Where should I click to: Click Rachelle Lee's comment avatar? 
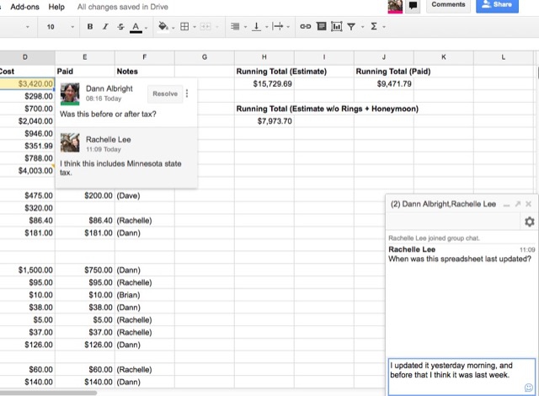[70, 142]
